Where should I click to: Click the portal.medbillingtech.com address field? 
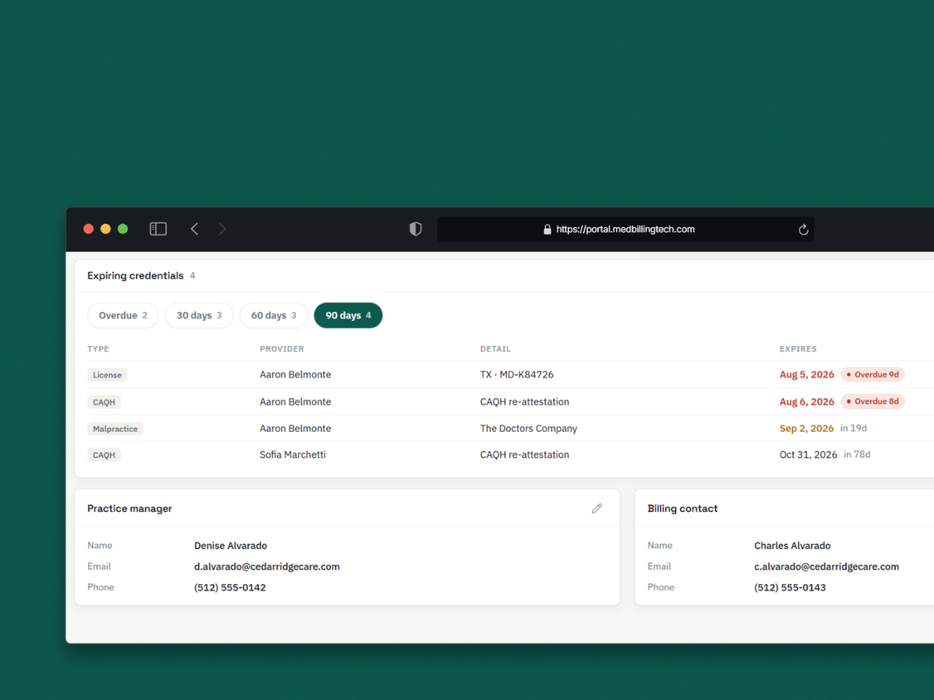625,229
